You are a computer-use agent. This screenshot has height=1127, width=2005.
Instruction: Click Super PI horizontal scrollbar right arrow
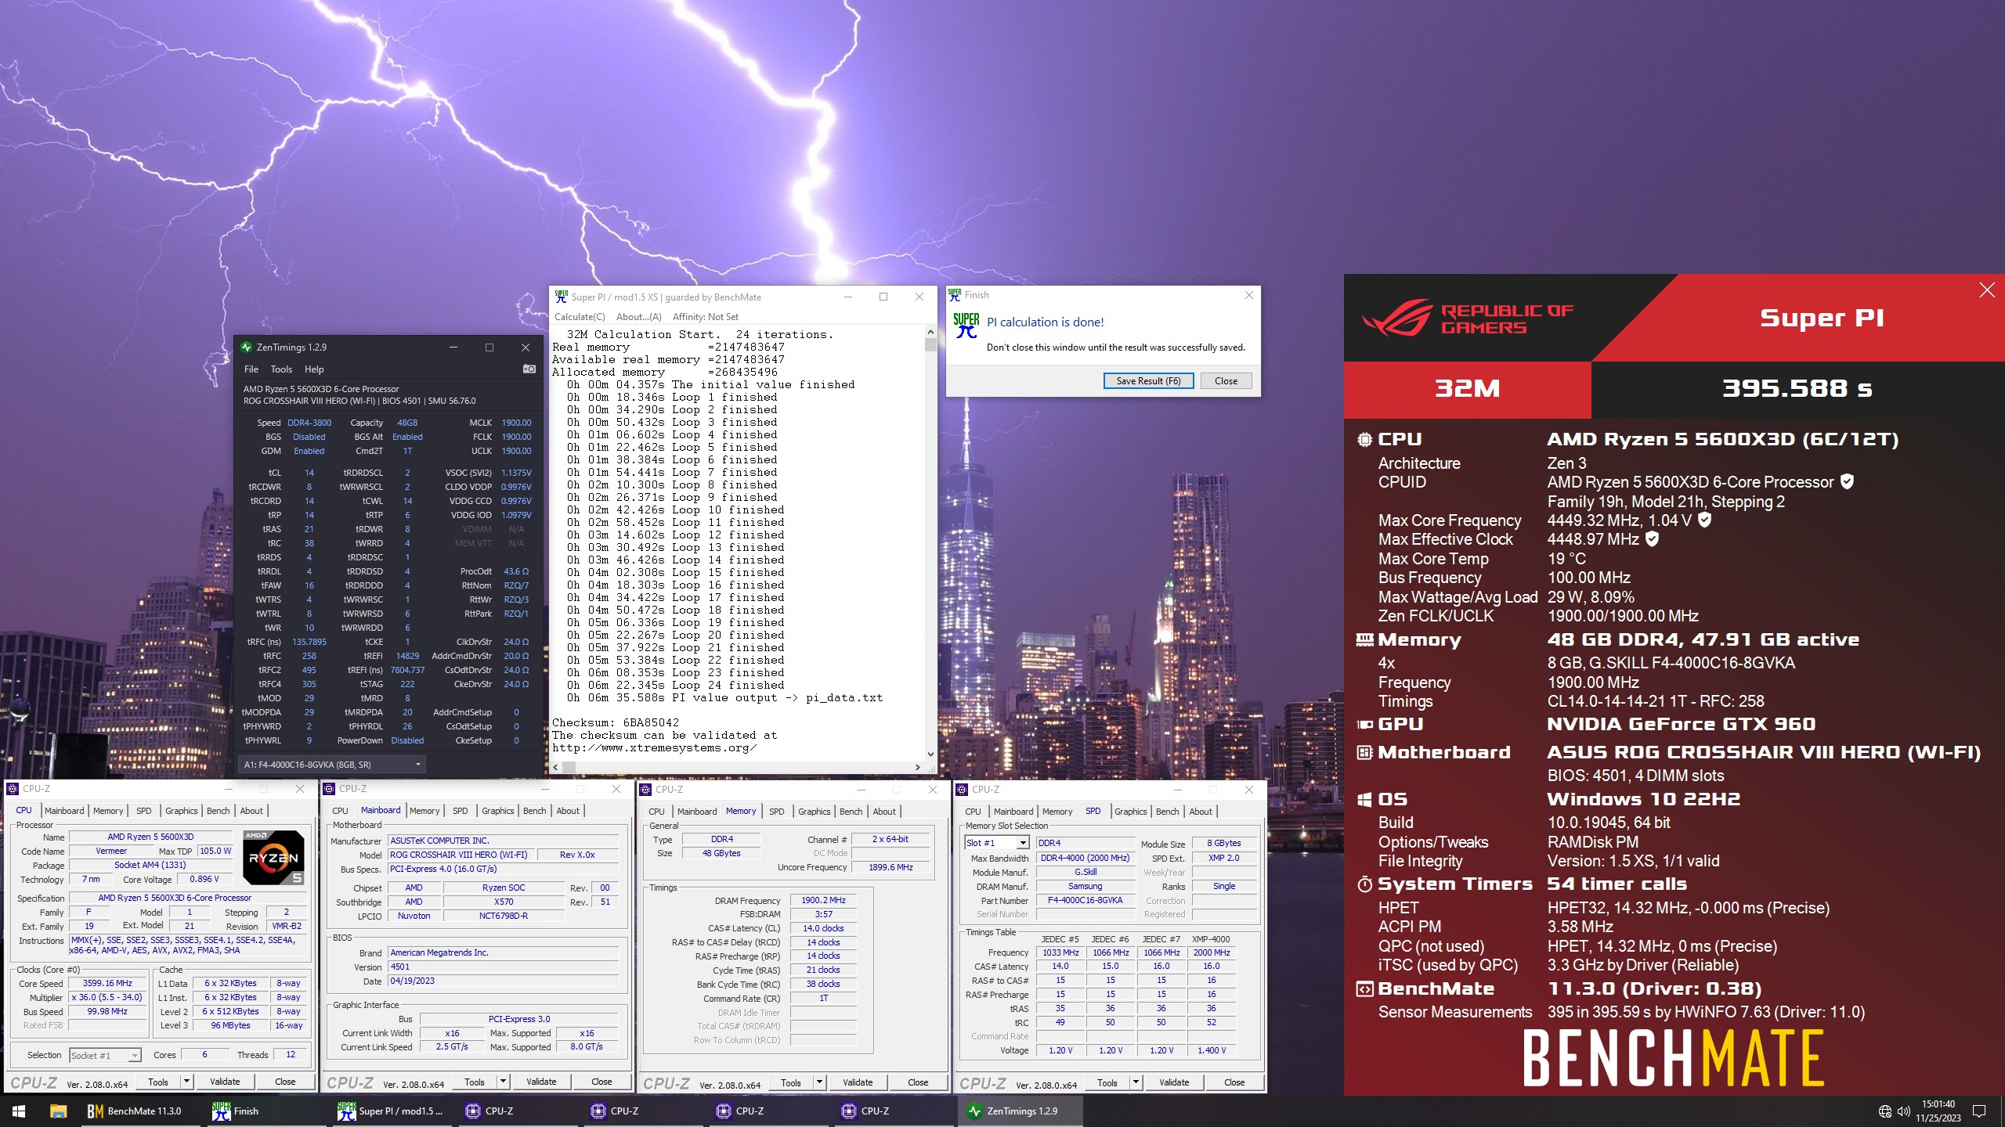918,767
